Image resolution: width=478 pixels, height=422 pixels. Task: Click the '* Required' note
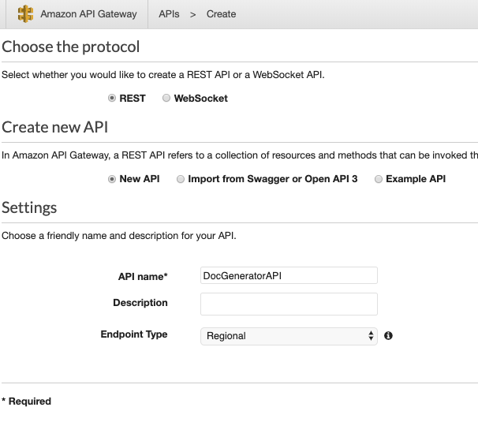tap(26, 401)
